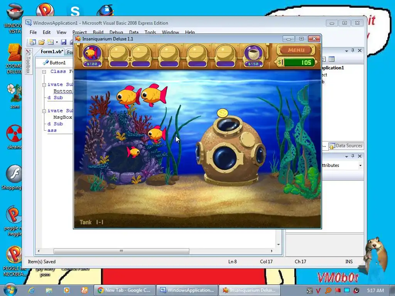Click the Col 17 status bar entry
This screenshot has width=395, height=296.
tap(266, 262)
